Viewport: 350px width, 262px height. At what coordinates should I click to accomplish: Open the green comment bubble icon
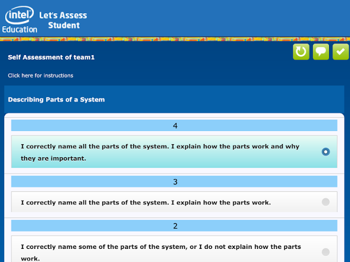321,52
